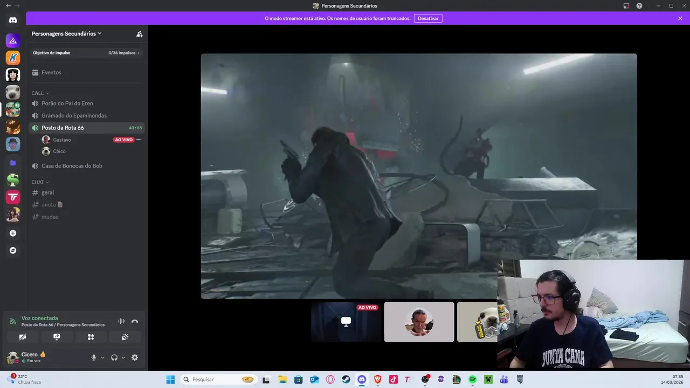Open the mudae text channel
The image size is (690, 388).
click(x=86, y=217)
